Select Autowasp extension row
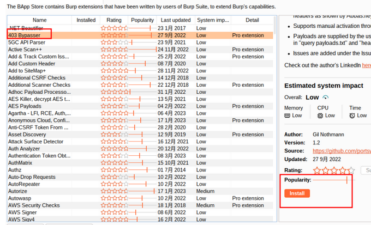This screenshot has width=371, height=225. 140,198
